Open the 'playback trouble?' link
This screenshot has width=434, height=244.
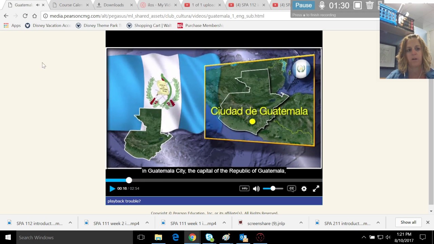tap(124, 201)
